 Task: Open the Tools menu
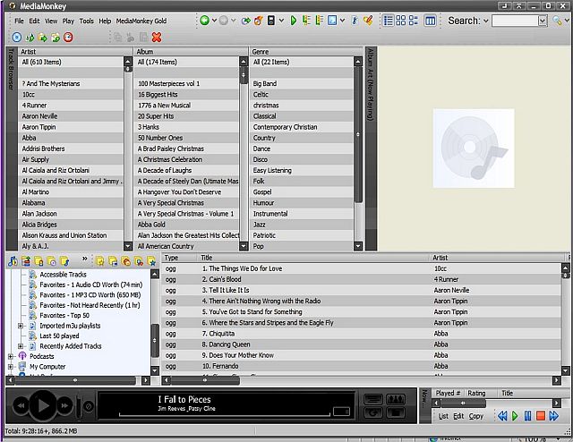(x=87, y=21)
